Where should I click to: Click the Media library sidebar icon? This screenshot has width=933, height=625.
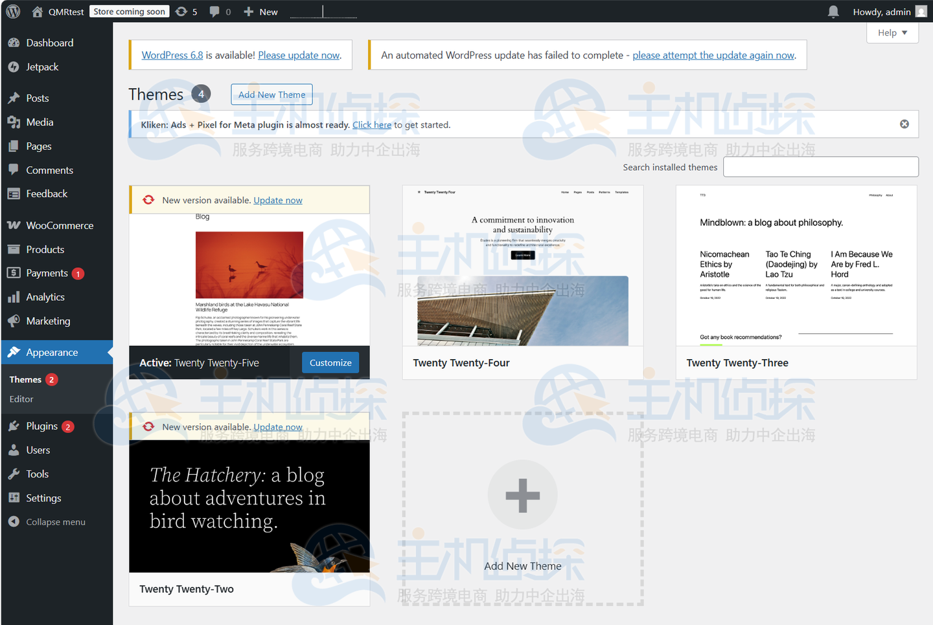pos(14,122)
